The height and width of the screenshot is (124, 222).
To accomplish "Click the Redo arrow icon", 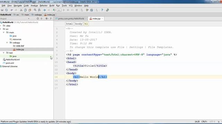I will click(x=16, y=10).
